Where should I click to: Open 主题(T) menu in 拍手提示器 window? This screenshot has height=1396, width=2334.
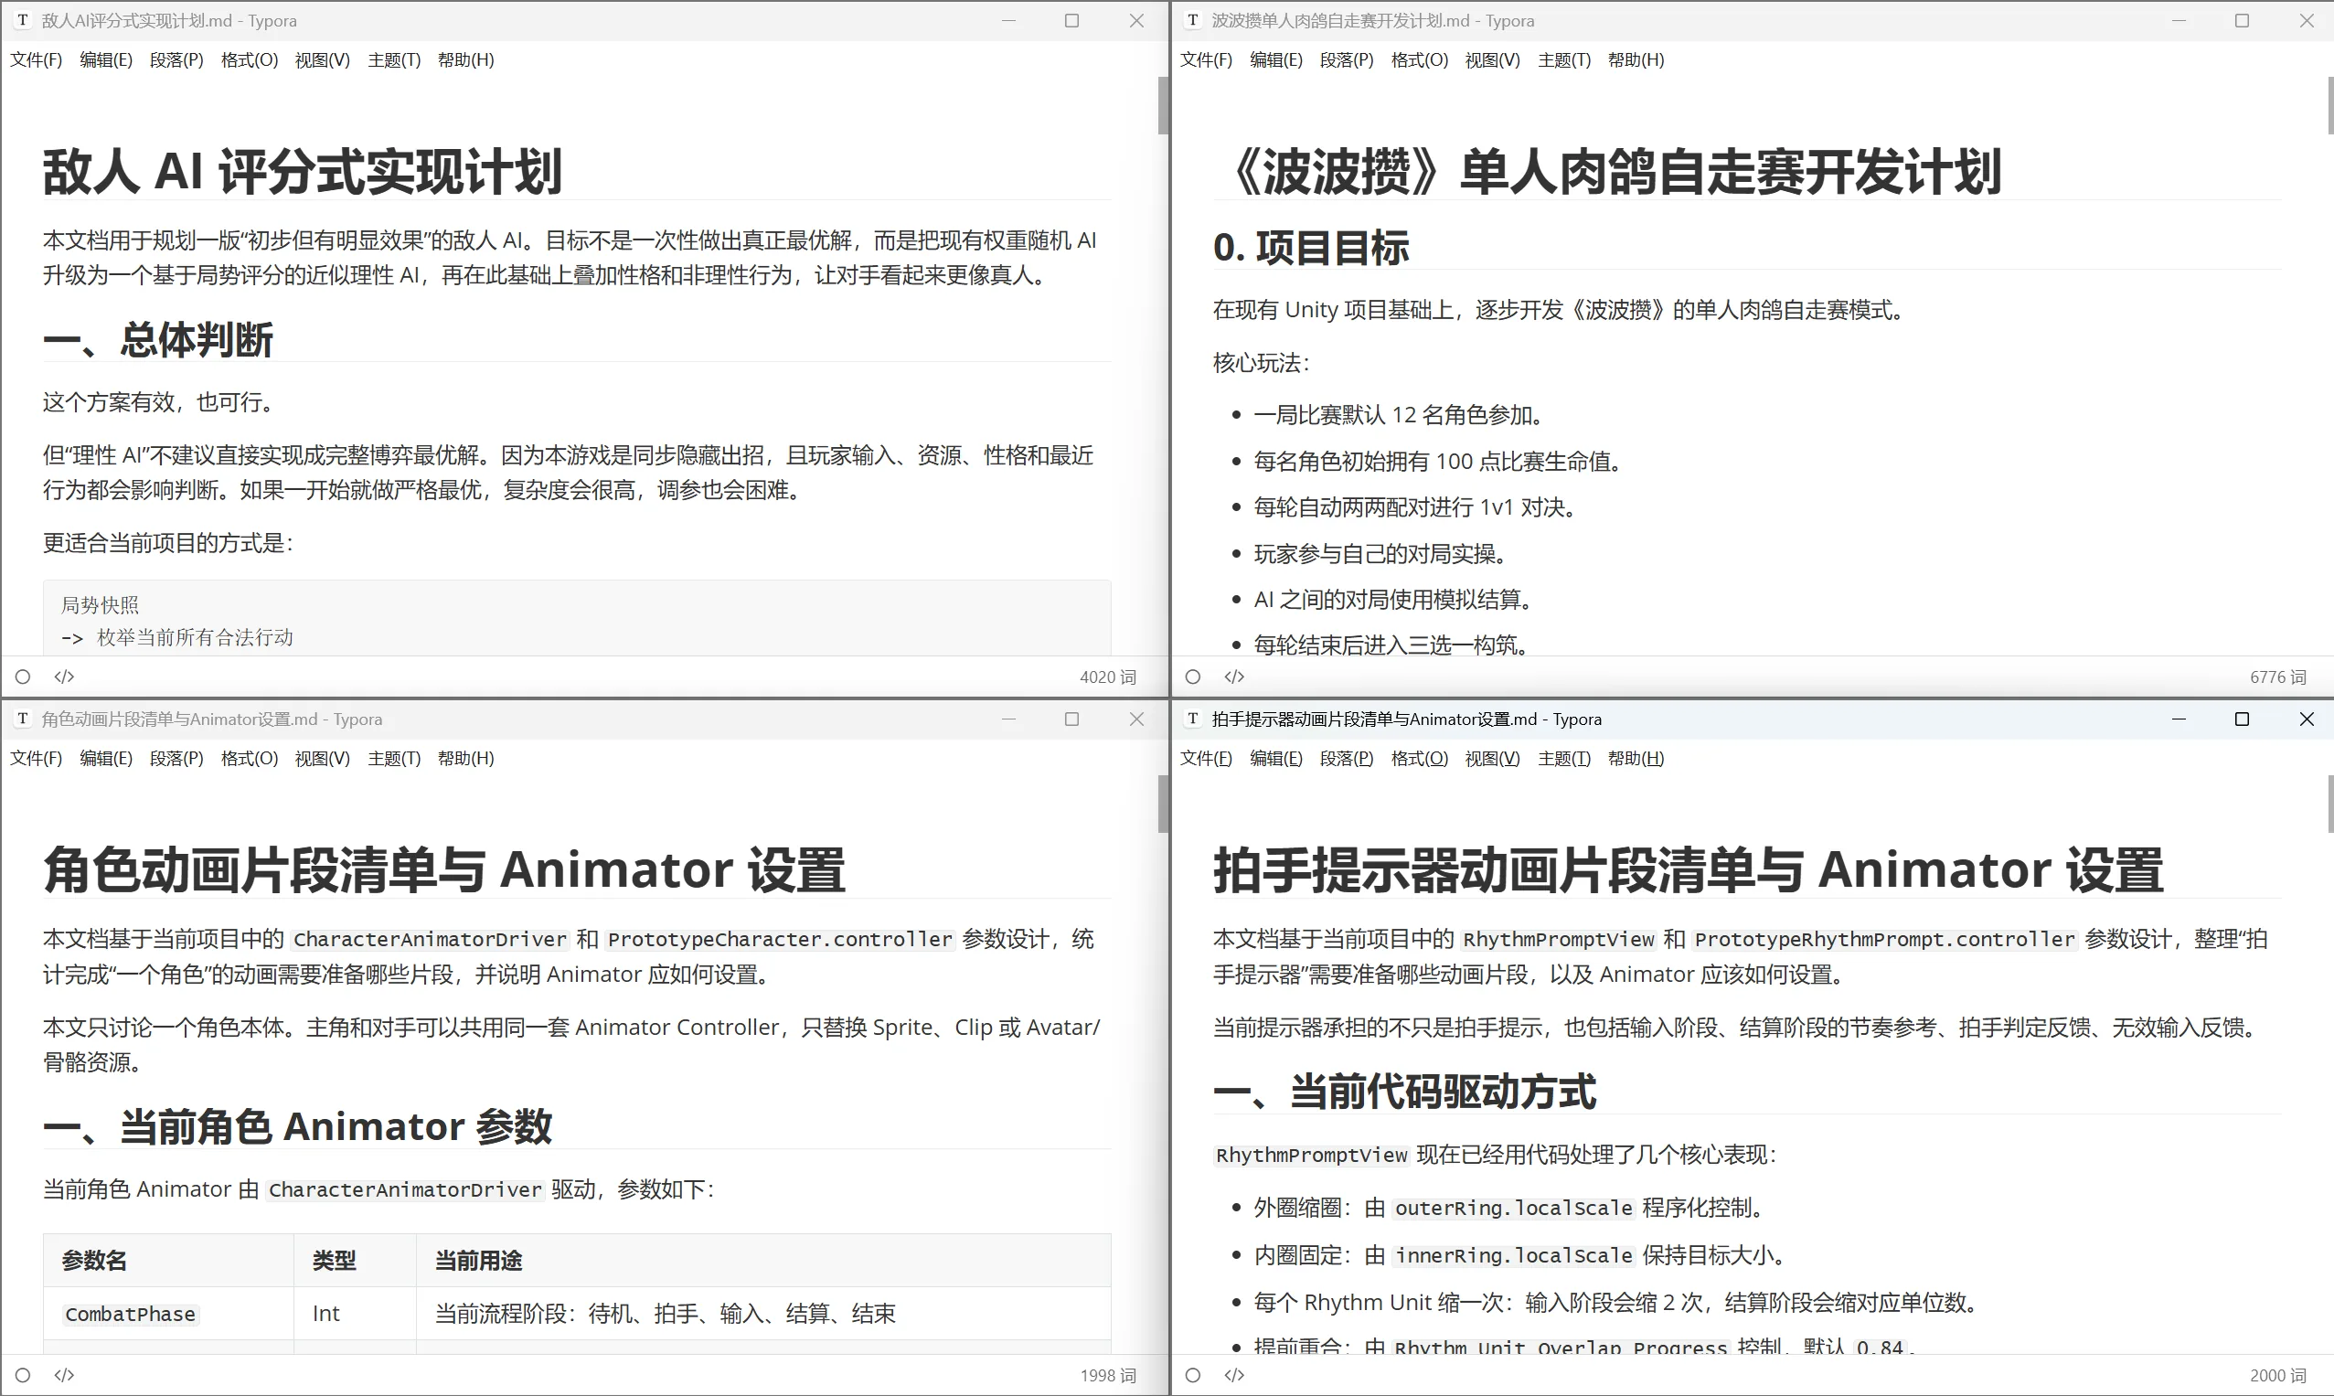point(1564,758)
